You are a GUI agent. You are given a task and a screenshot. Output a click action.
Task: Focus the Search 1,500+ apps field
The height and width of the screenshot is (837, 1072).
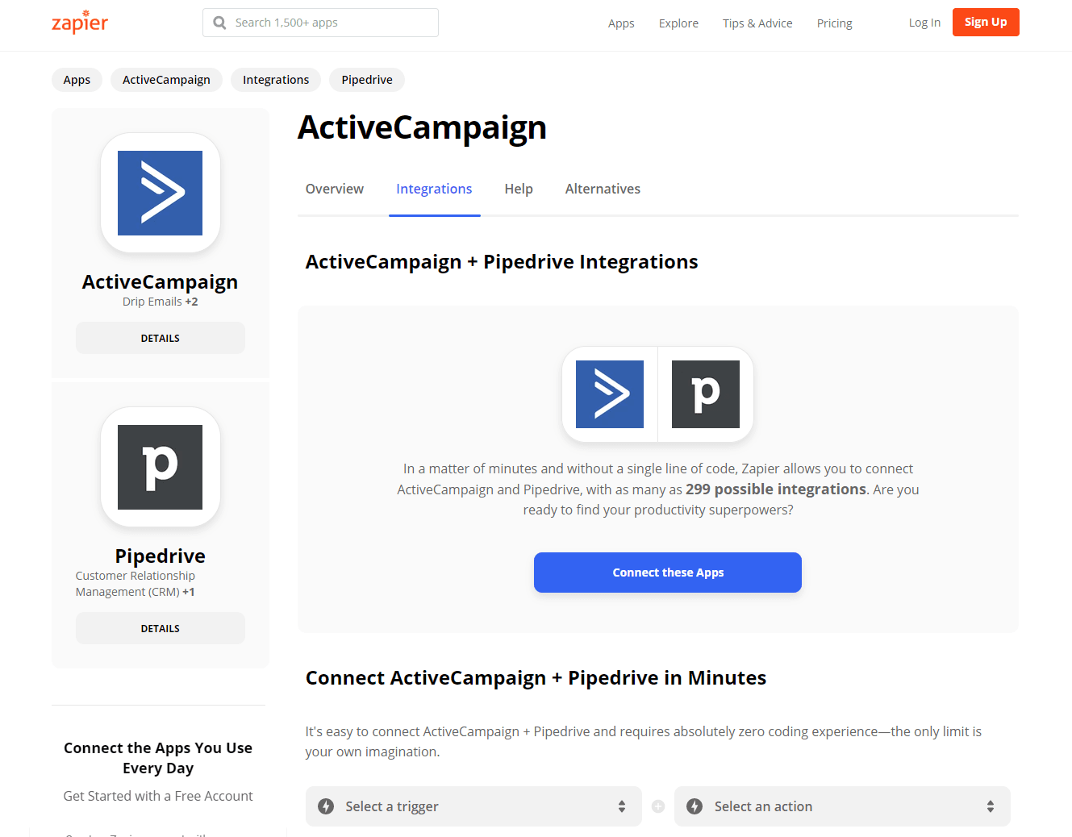tap(320, 23)
